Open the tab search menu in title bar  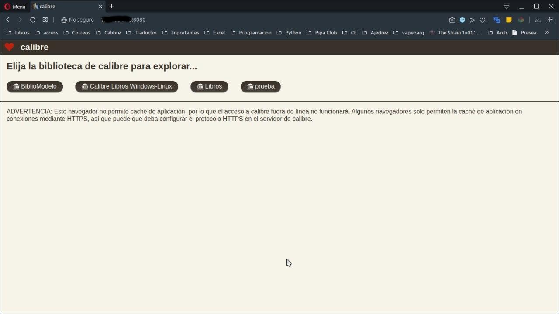(x=507, y=6)
